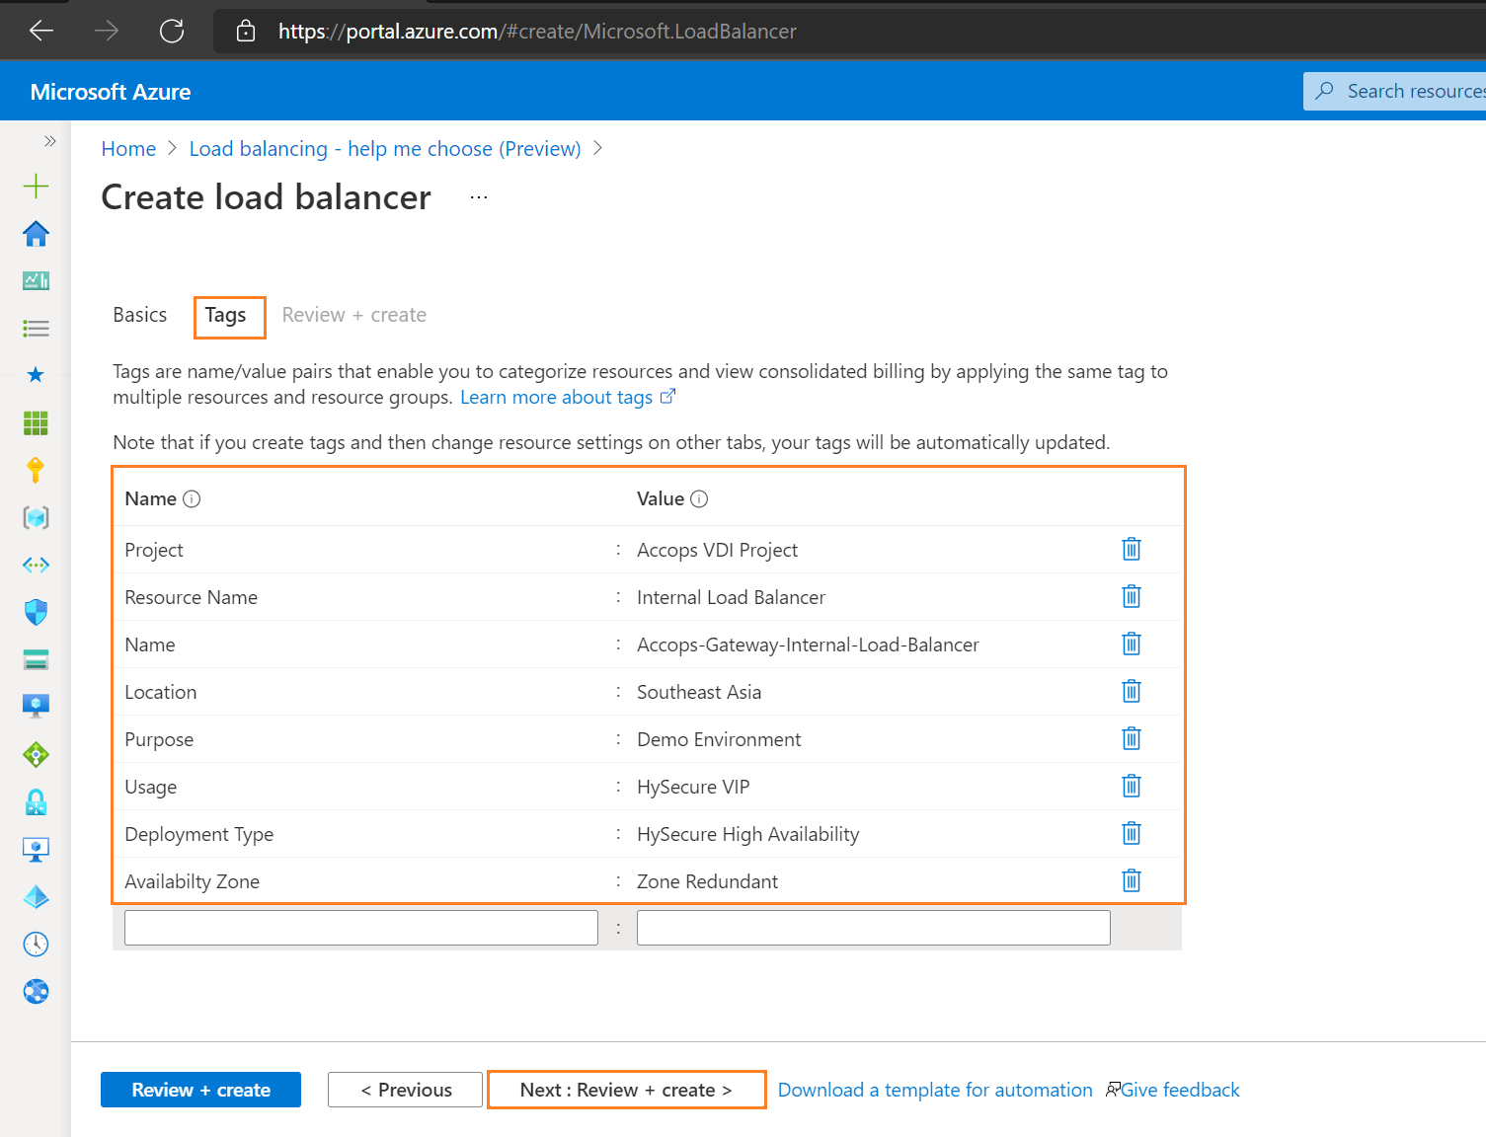
Task: Reload the page with refresh icon
Action: coord(172,31)
